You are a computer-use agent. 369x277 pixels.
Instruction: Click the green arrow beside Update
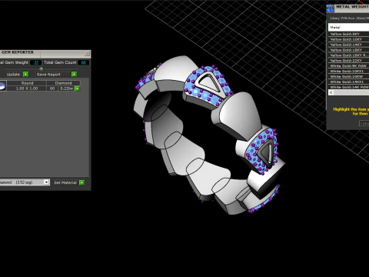25,74
